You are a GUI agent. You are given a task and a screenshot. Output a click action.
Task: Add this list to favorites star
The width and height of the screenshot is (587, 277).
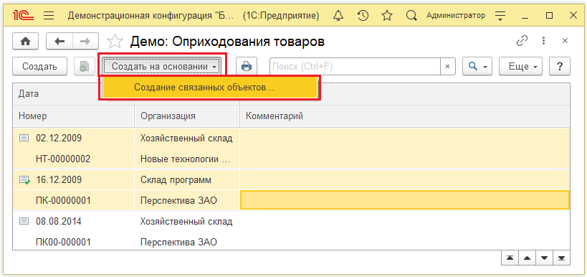pyautogui.click(x=115, y=41)
